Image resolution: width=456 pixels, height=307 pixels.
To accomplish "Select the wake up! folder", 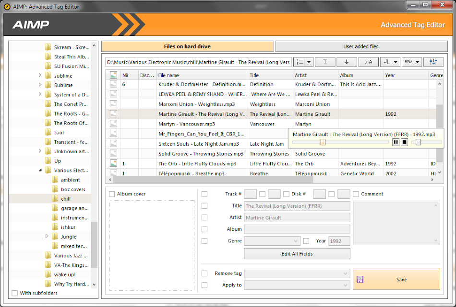I will pyautogui.click(x=65, y=274).
